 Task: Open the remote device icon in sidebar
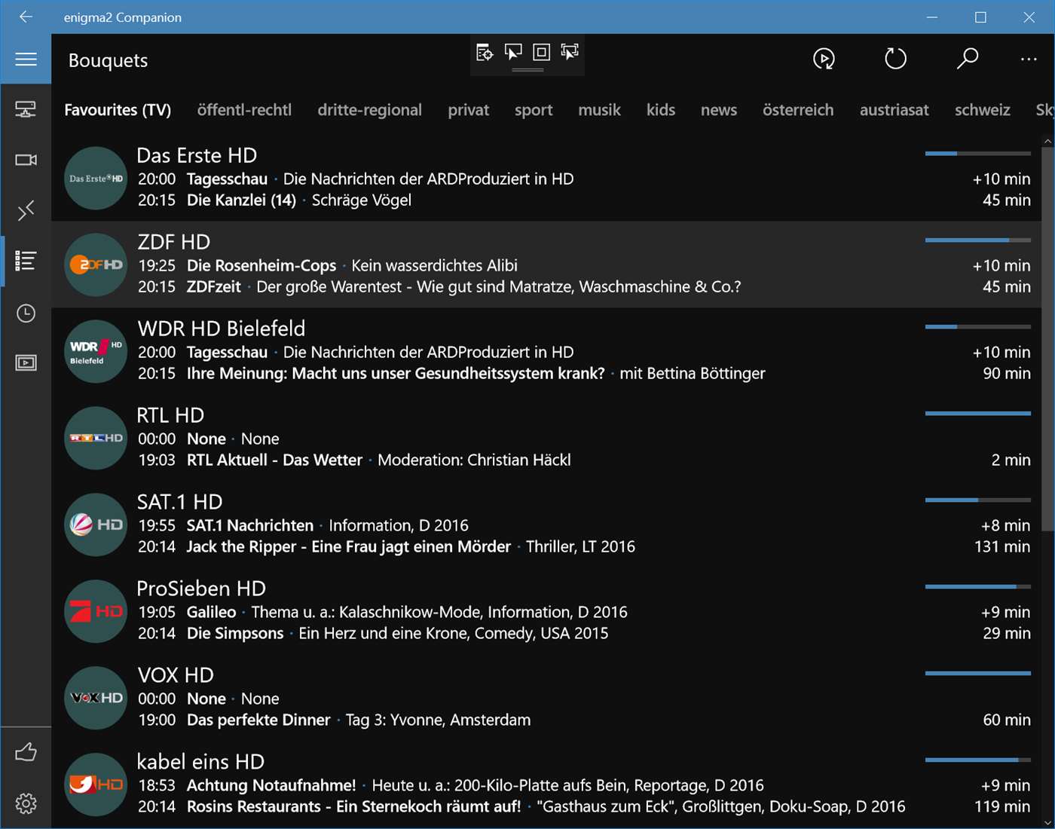(x=26, y=110)
